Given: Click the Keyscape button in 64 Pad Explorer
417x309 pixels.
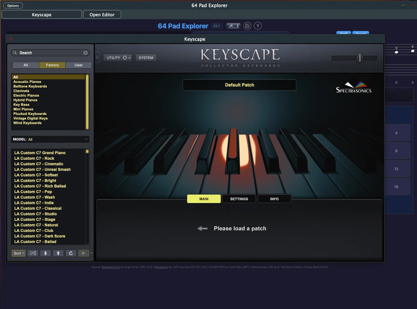Looking at the screenshot, I should tap(42, 15).
